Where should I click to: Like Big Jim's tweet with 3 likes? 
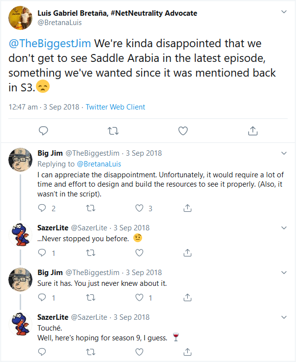click(140, 208)
